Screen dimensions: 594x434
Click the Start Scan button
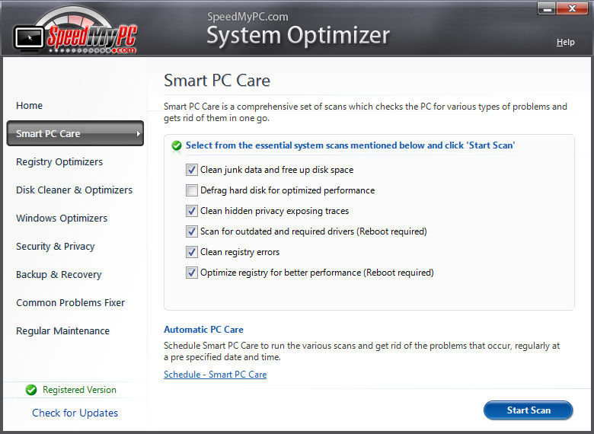click(x=528, y=410)
